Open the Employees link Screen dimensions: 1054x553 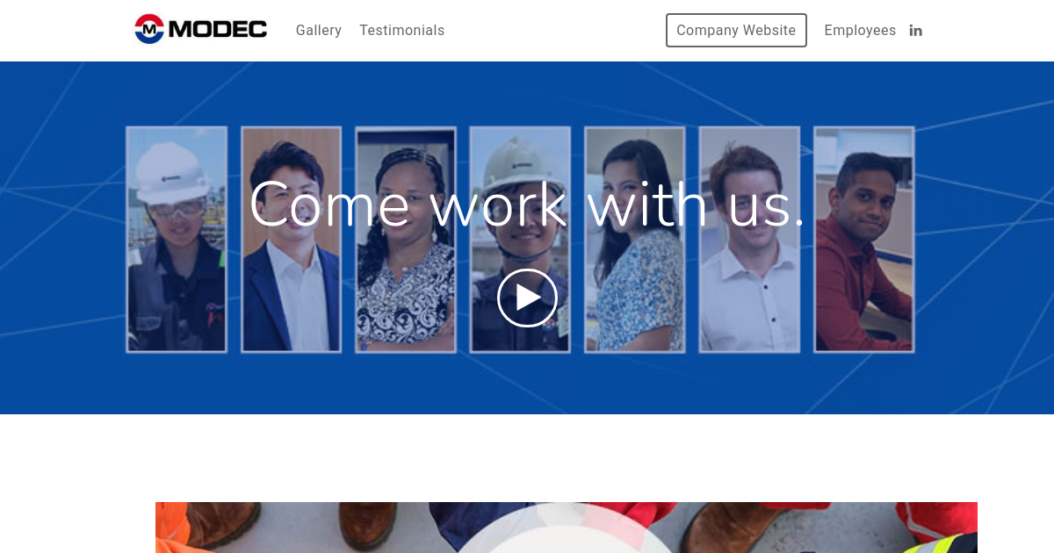coord(860,30)
